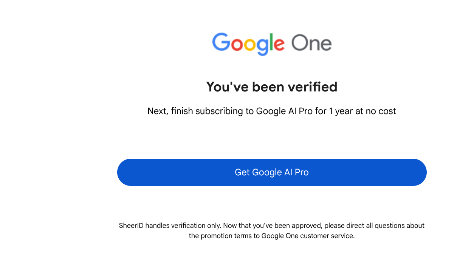Select the You've been verified heading
This screenshot has width=474, height=263.
click(272, 87)
